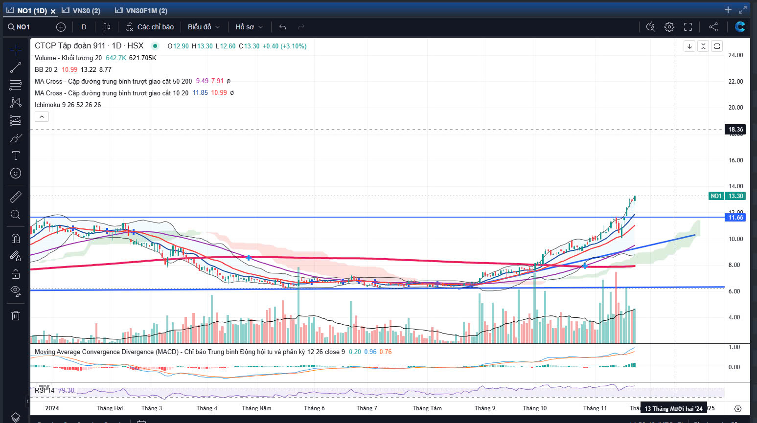This screenshot has width=757, height=423.
Task: Move the pane down arrow
Action: click(689, 46)
